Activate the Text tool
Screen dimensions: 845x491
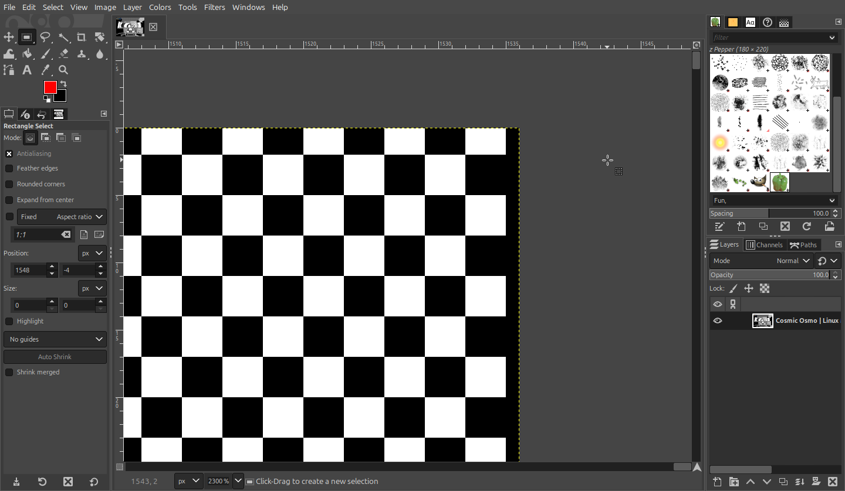click(x=27, y=70)
